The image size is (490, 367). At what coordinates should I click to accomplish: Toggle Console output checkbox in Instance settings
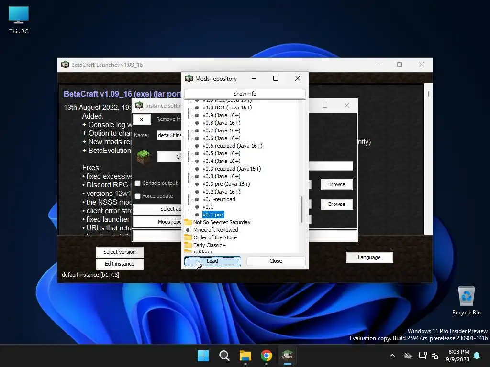click(137, 183)
